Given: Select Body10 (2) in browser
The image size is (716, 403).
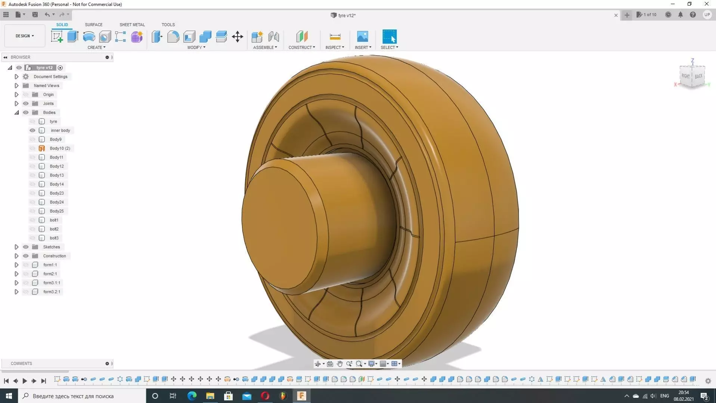Looking at the screenshot, I should point(60,149).
